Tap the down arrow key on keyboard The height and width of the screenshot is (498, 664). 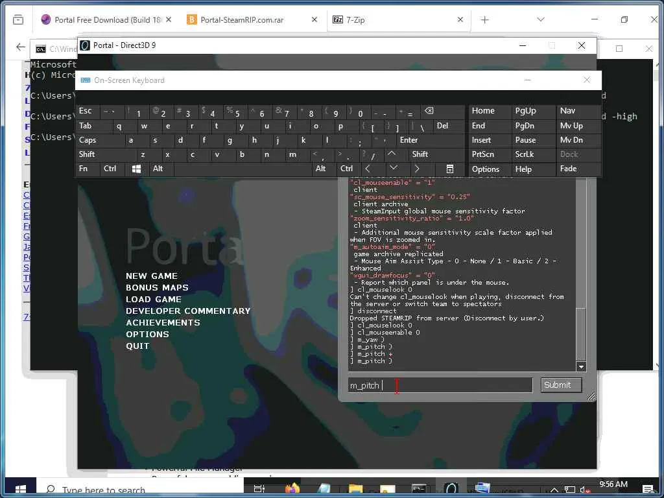pos(394,169)
